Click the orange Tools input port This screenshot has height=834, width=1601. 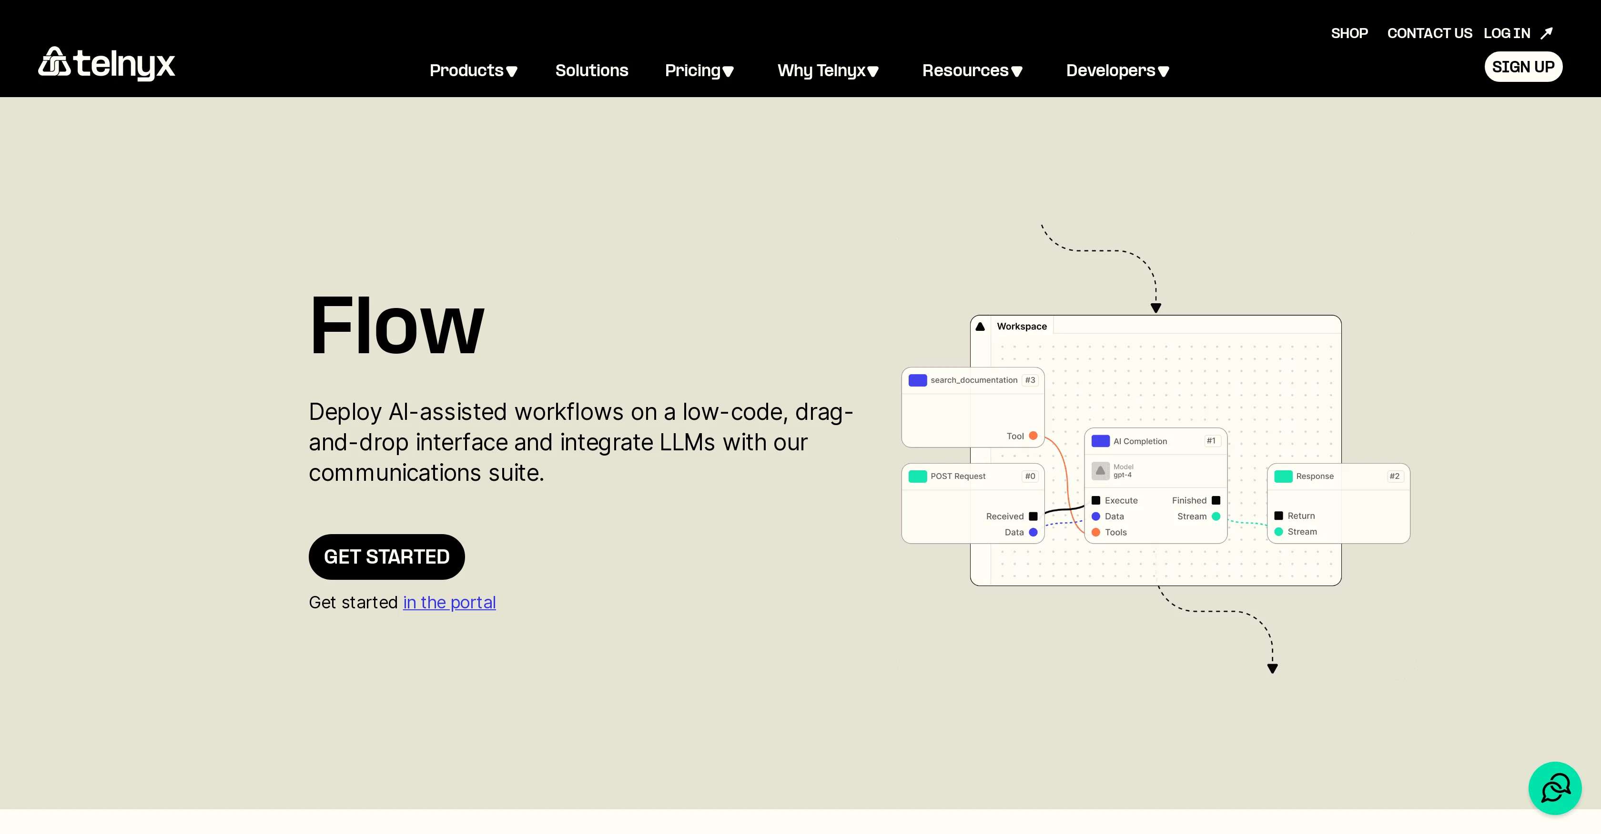click(x=1096, y=532)
